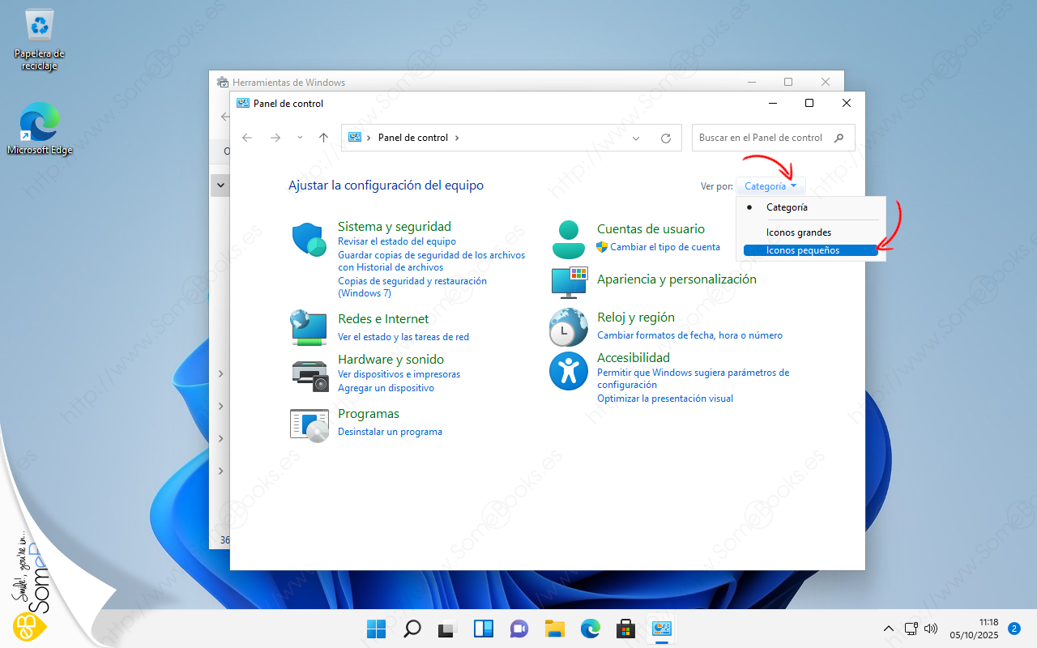The image size is (1037, 648).
Task: Choose Iconos pequeños from the view menu
Action: point(802,251)
